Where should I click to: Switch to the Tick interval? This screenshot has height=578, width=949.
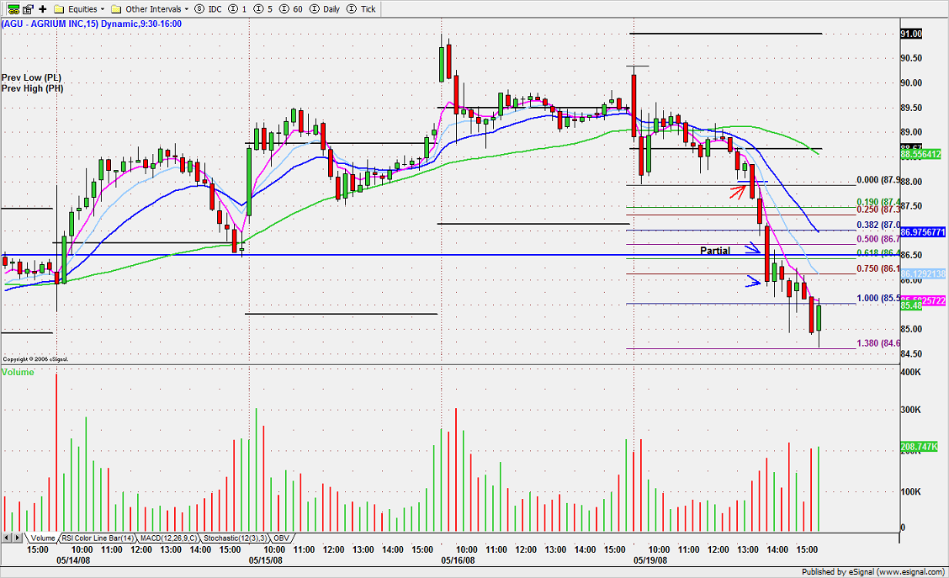[x=362, y=9]
